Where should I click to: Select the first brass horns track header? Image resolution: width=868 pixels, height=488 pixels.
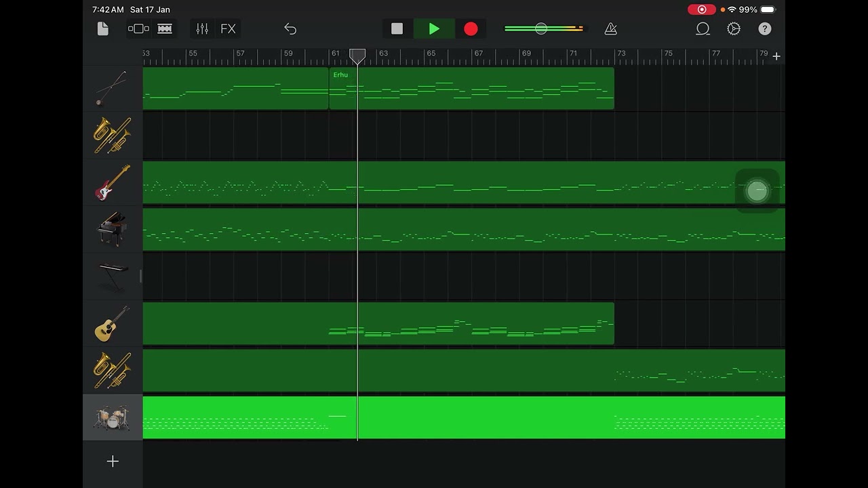(x=113, y=136)
